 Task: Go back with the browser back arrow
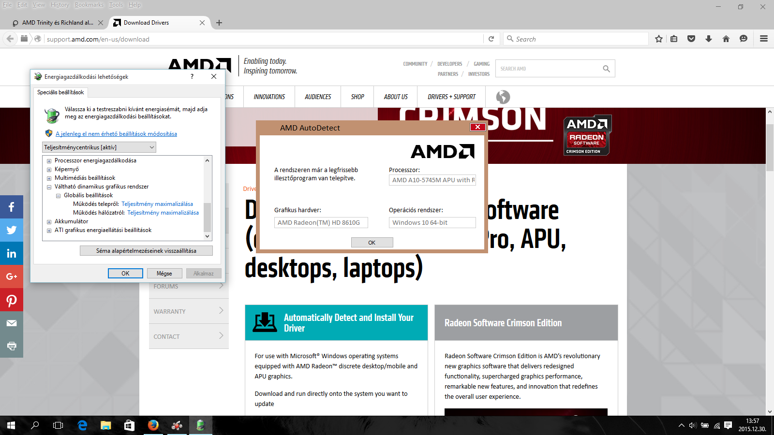point(10,39)
